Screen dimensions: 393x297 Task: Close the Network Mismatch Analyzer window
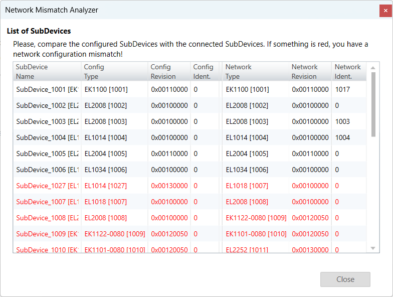(385, 10)
